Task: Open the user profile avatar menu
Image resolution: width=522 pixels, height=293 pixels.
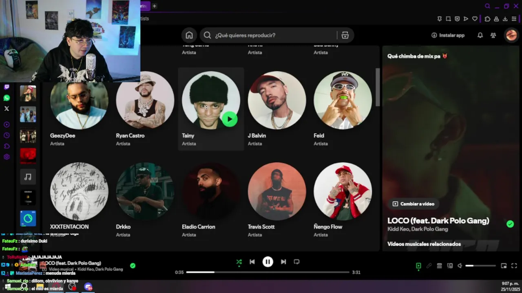Action: click(x=511, y=35)
